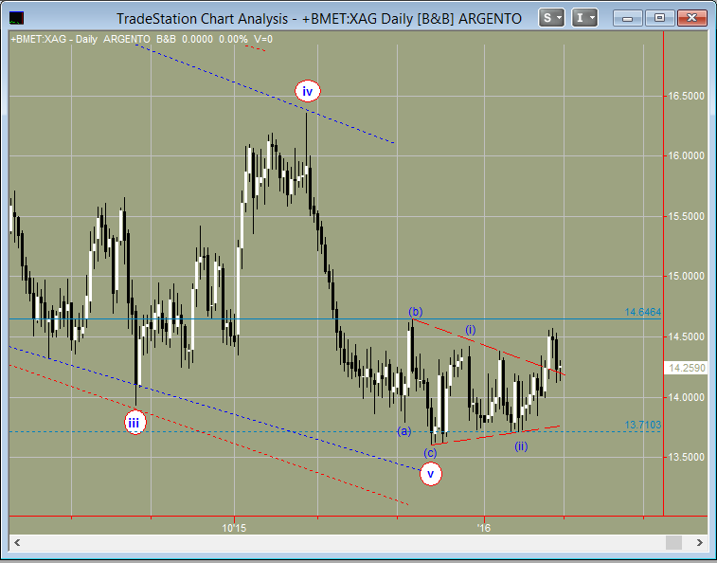
Task: Minimize the chart analysis window
Action: tap(627, 18)
